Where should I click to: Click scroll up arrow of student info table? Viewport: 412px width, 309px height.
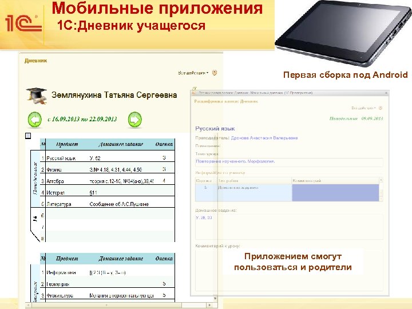point(381,180)
